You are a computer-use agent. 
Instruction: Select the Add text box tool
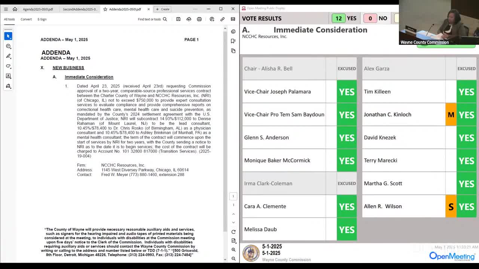click(8, 76)
